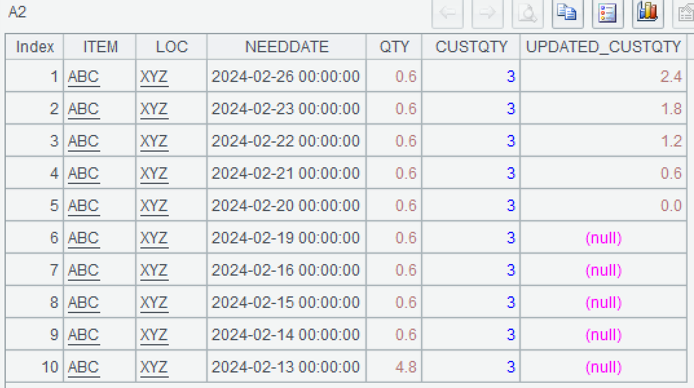Screen dimensions: 694x388
Task: Select the NEEDDATE column header
Action: point(287,47)
